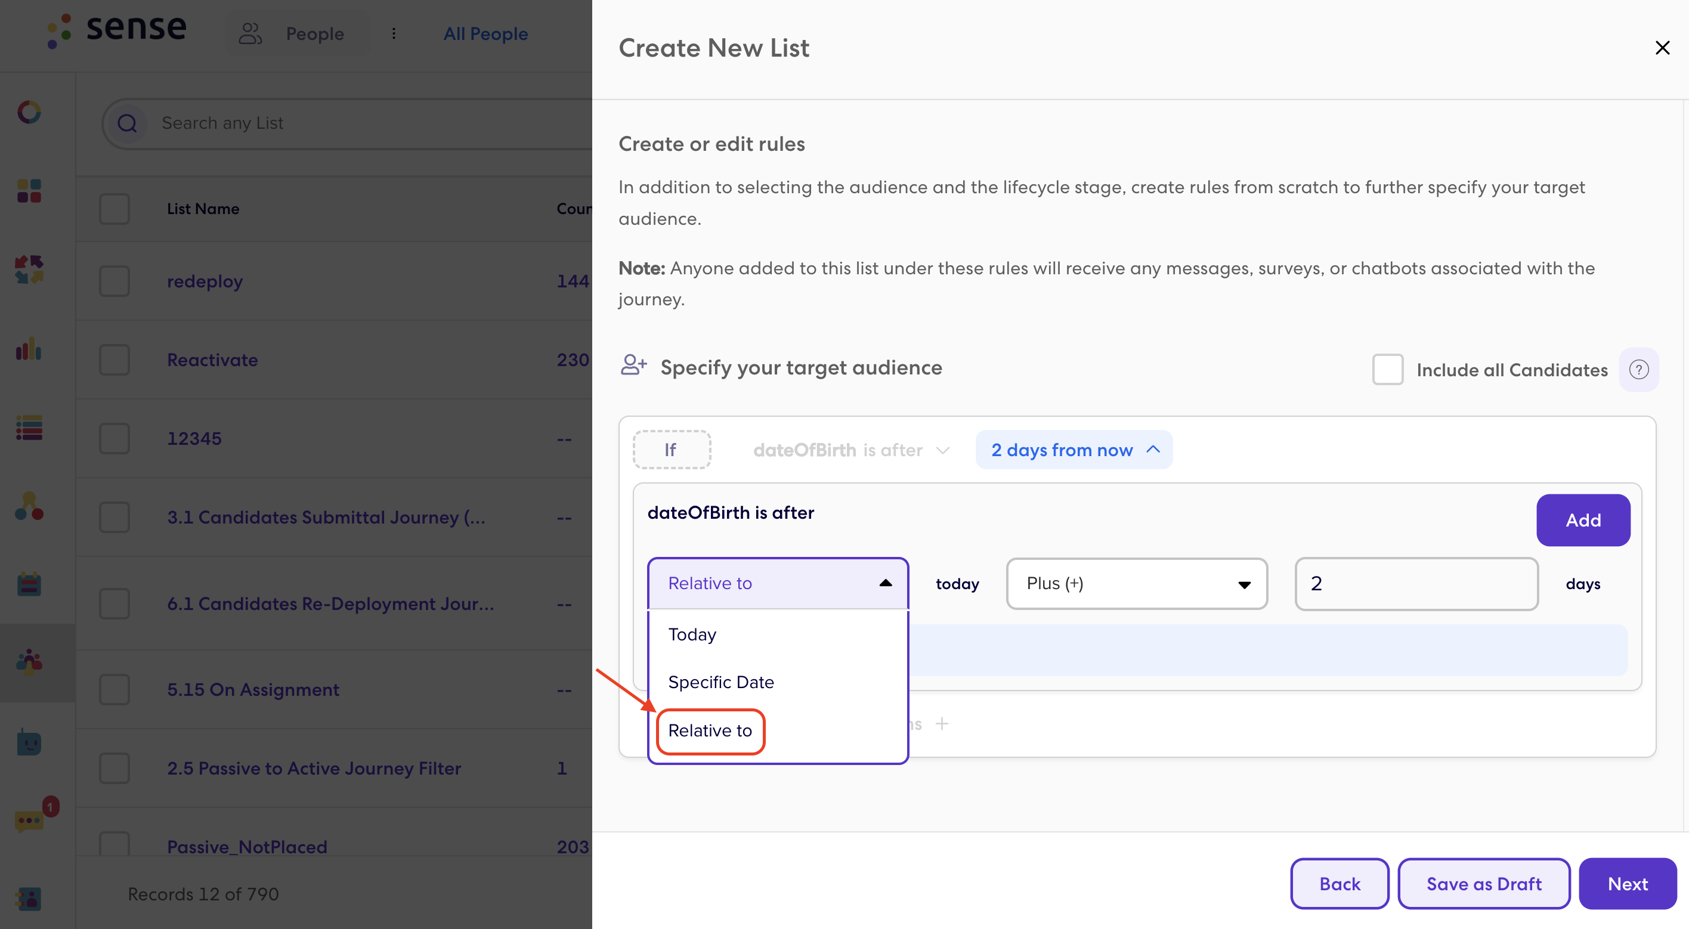The height and width of the screenshot is (929, 1689).
Task: Open the Reactivate list link
Action: point(212,360)
